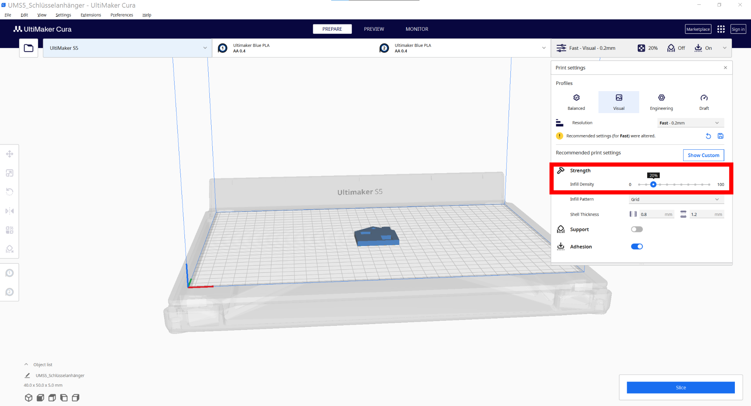Open the Infill Pattern Grid dropdown
Screen dimensions: 751x406
pyautogui.click(x=676, y=199)
